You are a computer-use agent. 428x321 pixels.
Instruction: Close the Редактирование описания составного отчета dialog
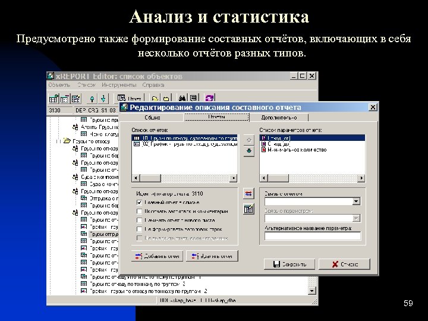coord(373,107)
